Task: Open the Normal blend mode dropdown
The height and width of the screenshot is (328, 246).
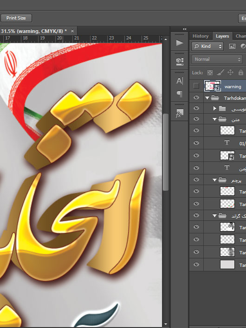Action: (x=217, y=59)
